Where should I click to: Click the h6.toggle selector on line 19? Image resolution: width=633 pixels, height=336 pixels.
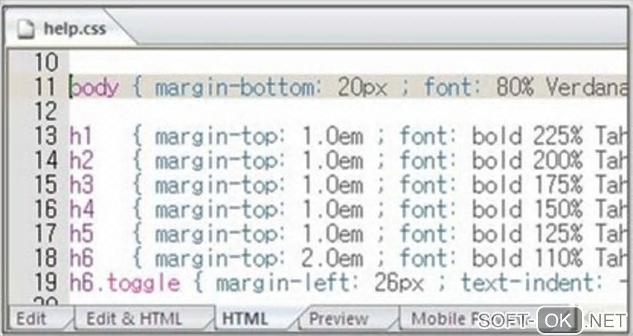pos(124,283)
